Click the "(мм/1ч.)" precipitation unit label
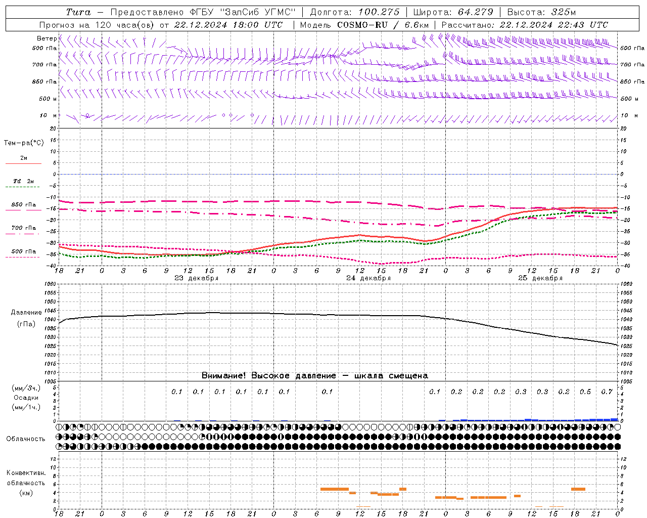Viewport: 647px width, 518px height. (x=26, y=407)
